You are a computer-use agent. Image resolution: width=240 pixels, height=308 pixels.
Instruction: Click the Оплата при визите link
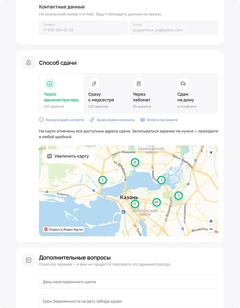point(159,120)
